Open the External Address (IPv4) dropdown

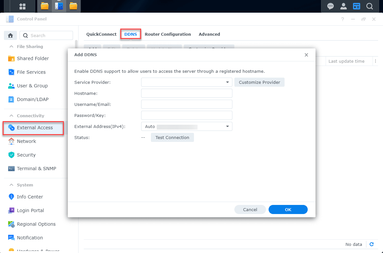tap(228, 126)
